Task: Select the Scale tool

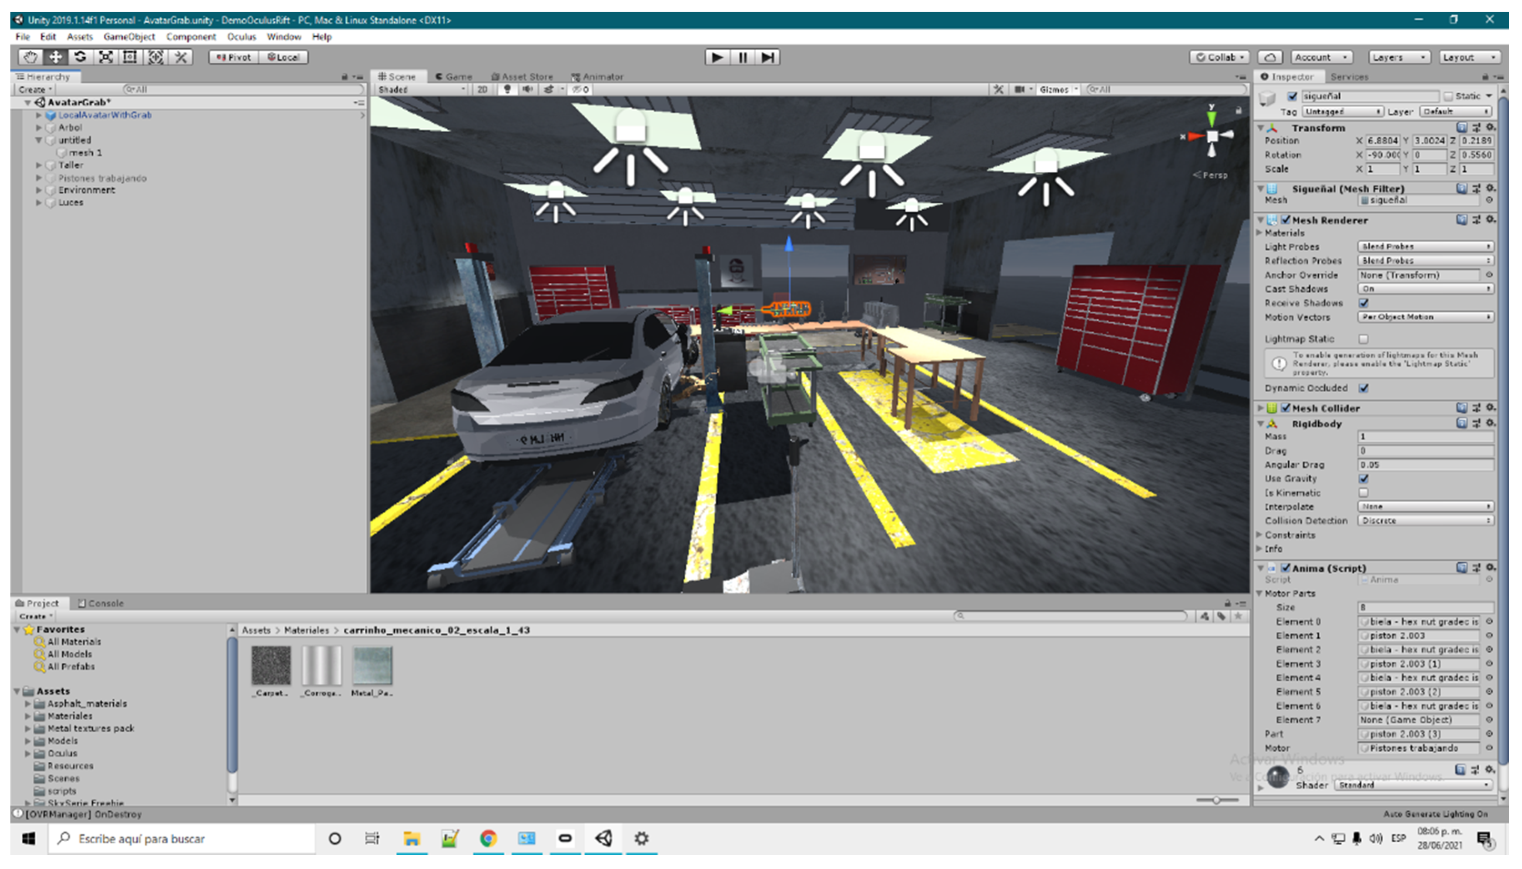Action: pos(105,57)
